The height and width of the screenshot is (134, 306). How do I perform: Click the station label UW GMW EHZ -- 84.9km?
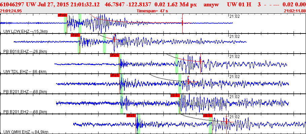(26, 132)
